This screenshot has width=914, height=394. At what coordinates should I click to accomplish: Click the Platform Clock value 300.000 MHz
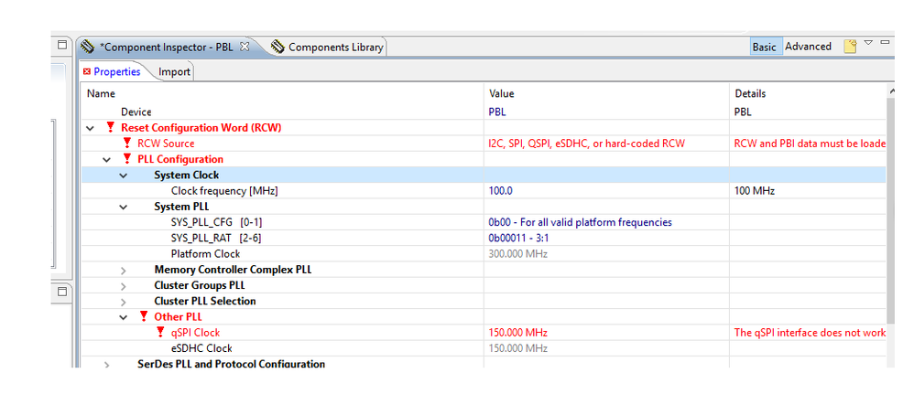[x=517, y=254]
